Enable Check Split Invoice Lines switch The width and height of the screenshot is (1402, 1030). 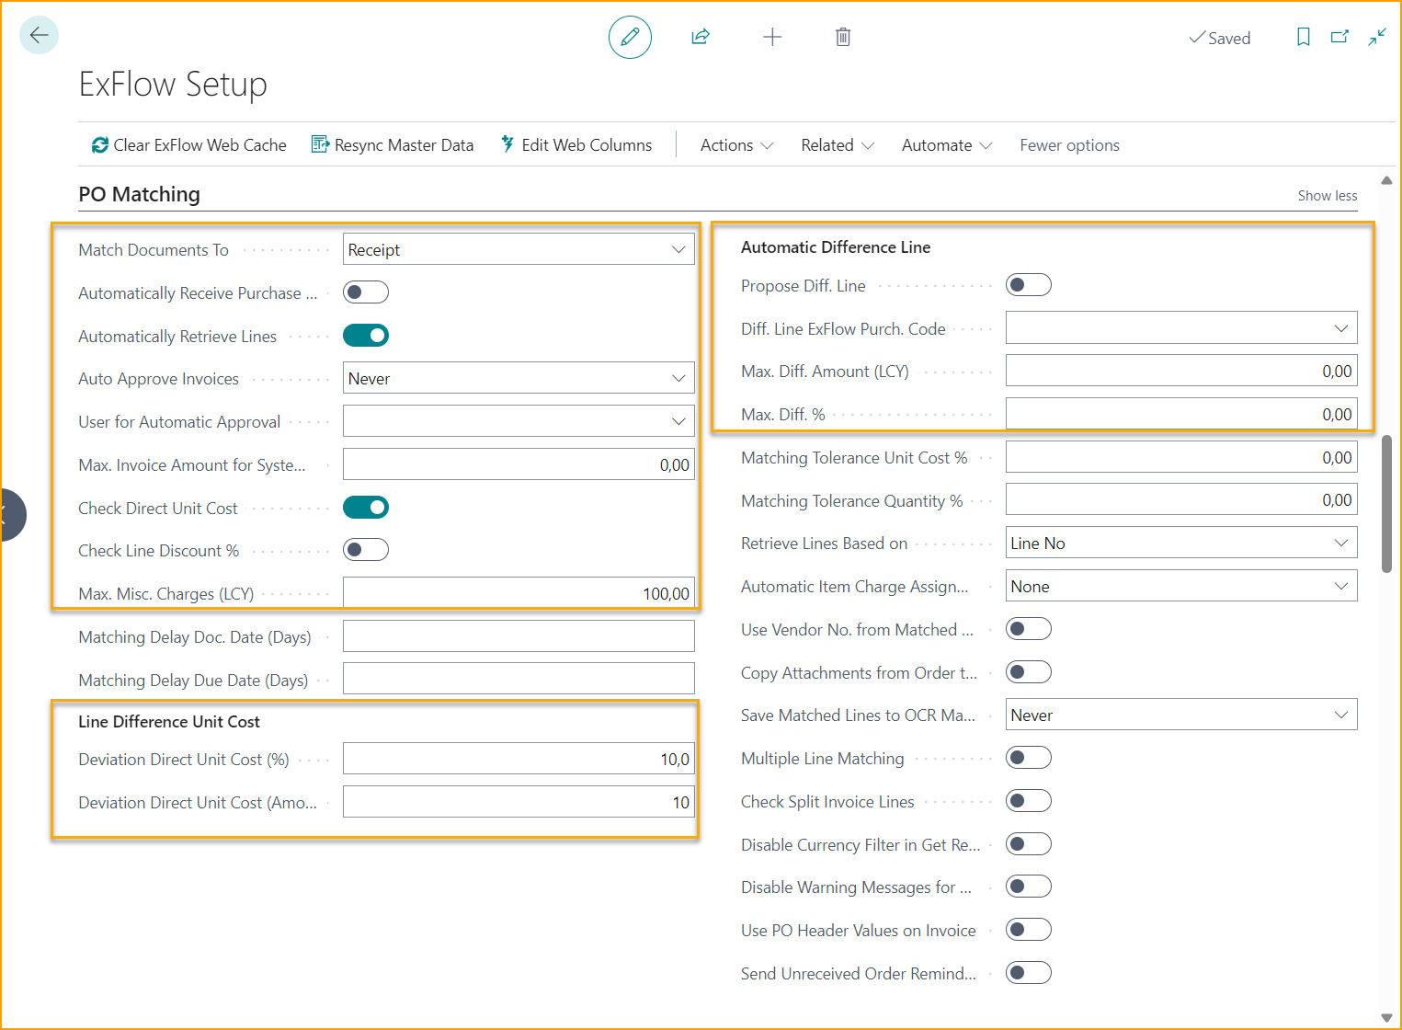[1029, 801]
